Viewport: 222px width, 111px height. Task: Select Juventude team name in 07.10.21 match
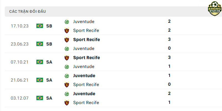point(84,67)
